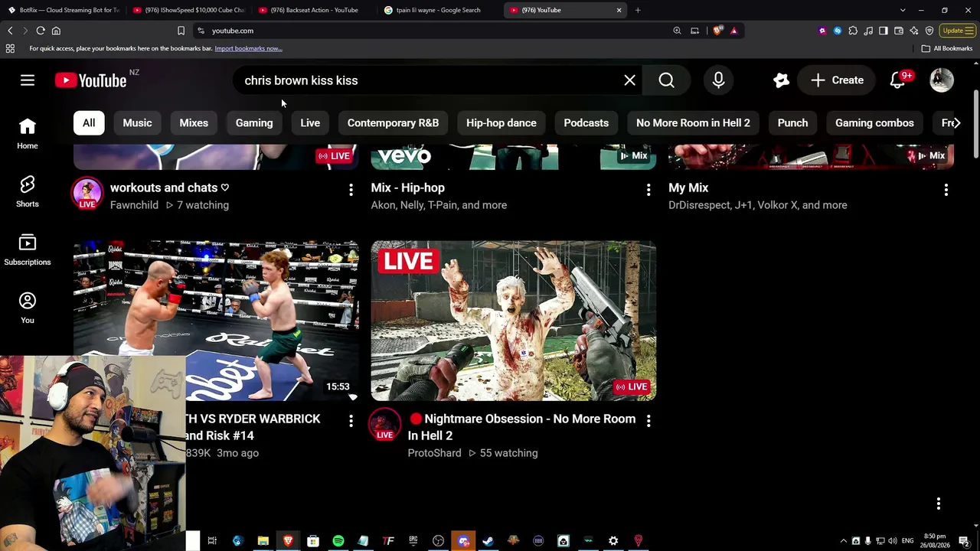This screenshot has width=980, height=551.
Task: Open Shorts in the sidebar
Action: (28, 192)
